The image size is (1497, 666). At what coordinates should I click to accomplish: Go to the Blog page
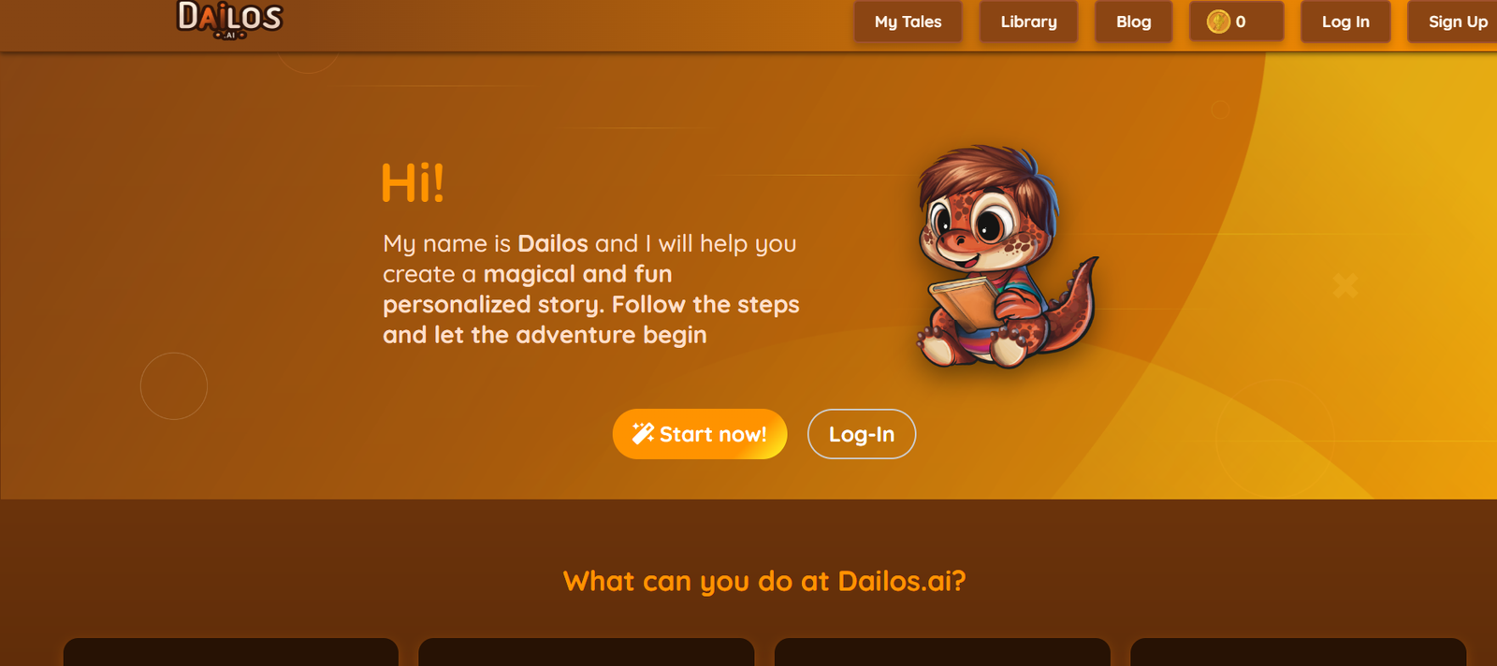(1133, 22)
